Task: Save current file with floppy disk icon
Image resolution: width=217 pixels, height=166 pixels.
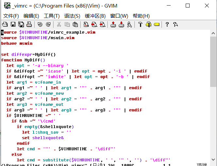Action: pyautogui.click(x=13, y=25)
